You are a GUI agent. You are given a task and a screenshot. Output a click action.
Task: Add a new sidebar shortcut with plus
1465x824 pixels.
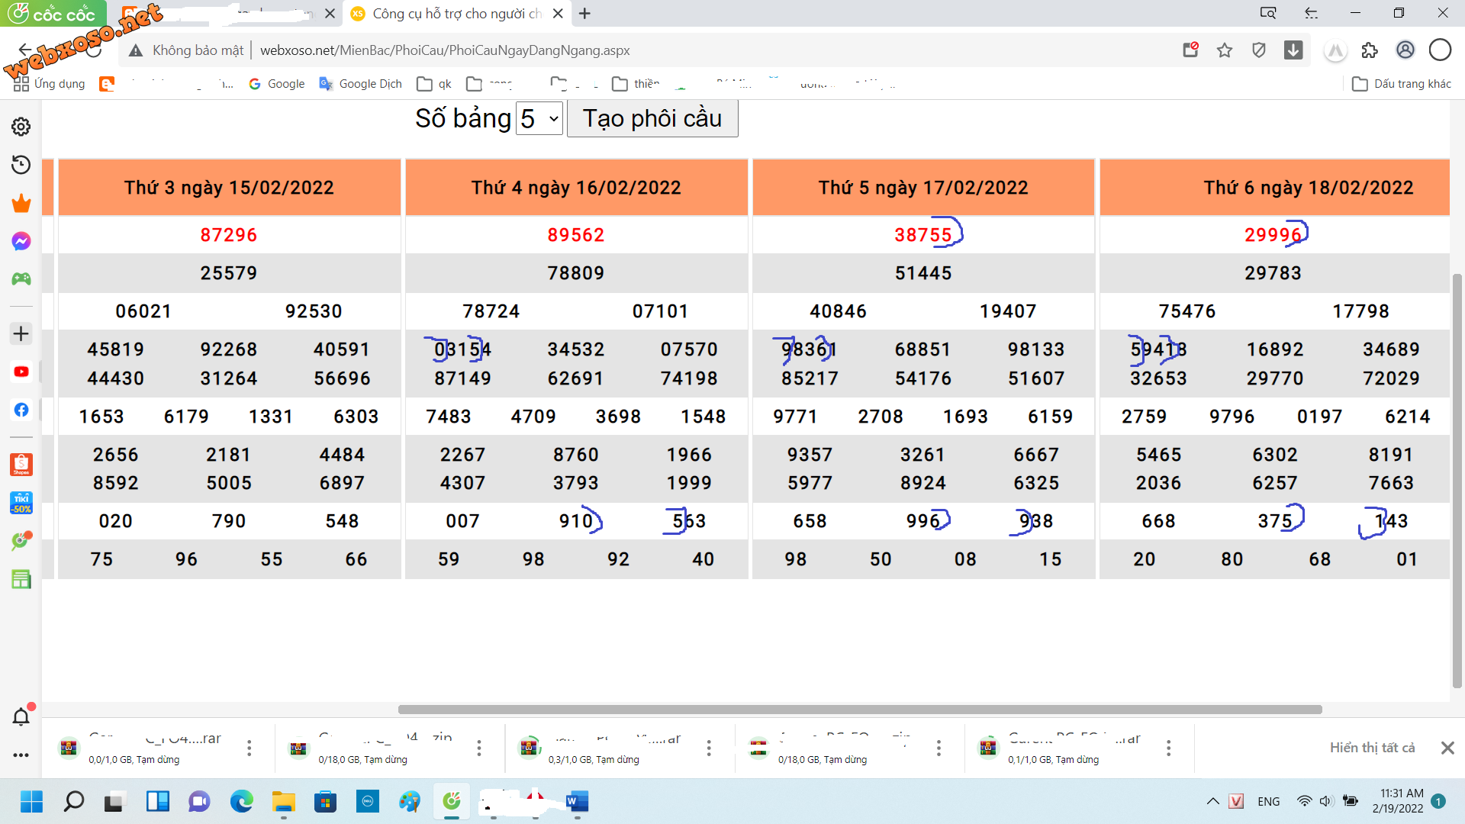(21, 333)
